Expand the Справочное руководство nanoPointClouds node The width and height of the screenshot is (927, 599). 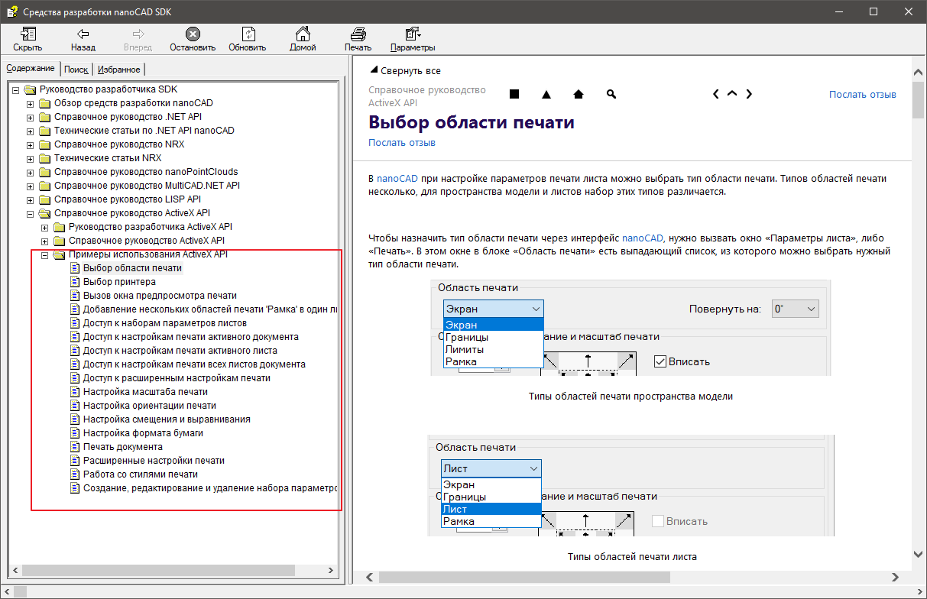click(31, 172)
